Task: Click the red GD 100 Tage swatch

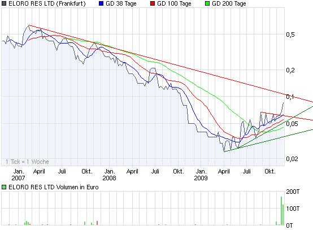Action: (x=153, y=3)
